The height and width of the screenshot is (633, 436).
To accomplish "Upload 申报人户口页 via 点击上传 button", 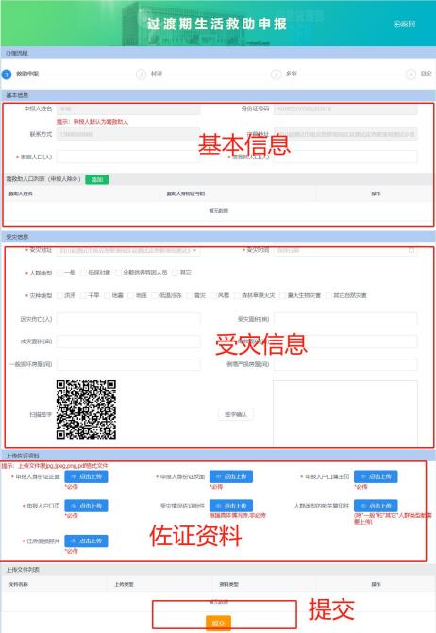I will coord(87,506).
